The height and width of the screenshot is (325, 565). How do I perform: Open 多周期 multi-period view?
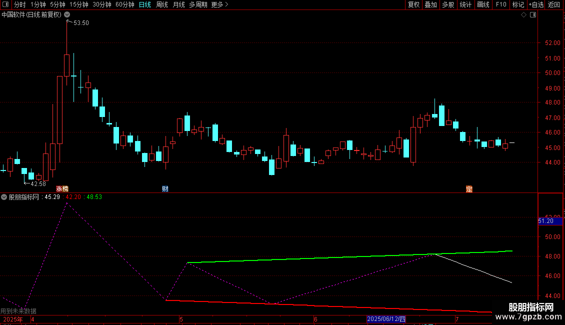pos(198,4)
